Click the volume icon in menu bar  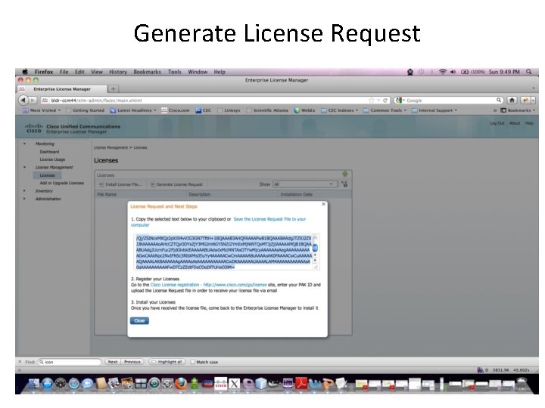coord(453,72)
